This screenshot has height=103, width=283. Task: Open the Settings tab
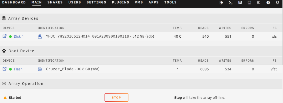[97, 3]
